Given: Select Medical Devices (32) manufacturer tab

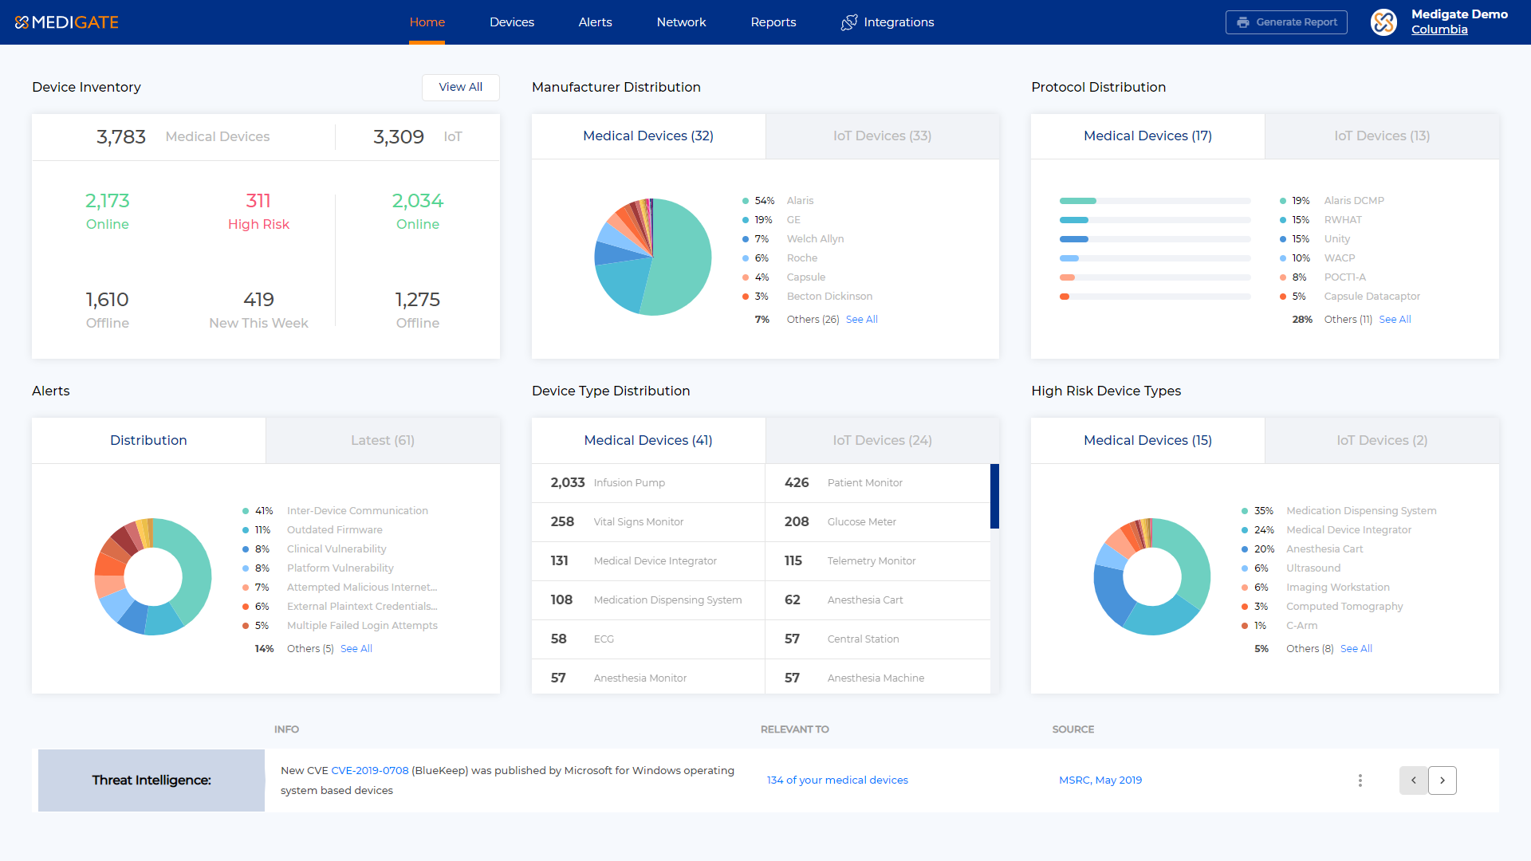Looking at the screenshot, I should [648, 136].
